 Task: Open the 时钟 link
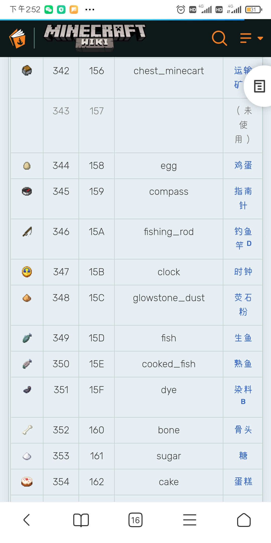point(243,272)
